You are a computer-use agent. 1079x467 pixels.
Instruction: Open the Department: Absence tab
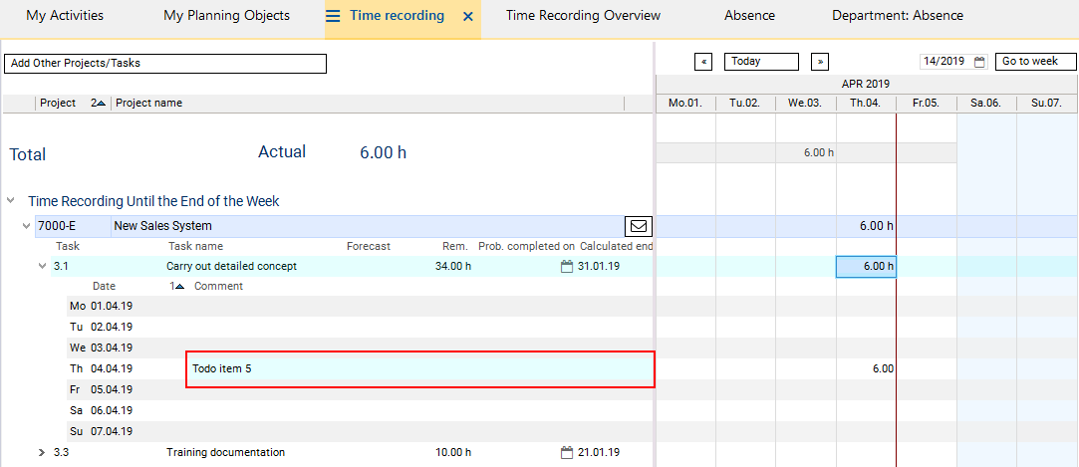(897, 16)
